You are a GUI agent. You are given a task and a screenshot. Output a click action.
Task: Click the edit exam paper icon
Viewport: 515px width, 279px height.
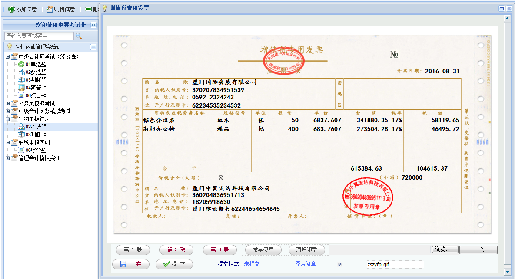tap(50, 9)
